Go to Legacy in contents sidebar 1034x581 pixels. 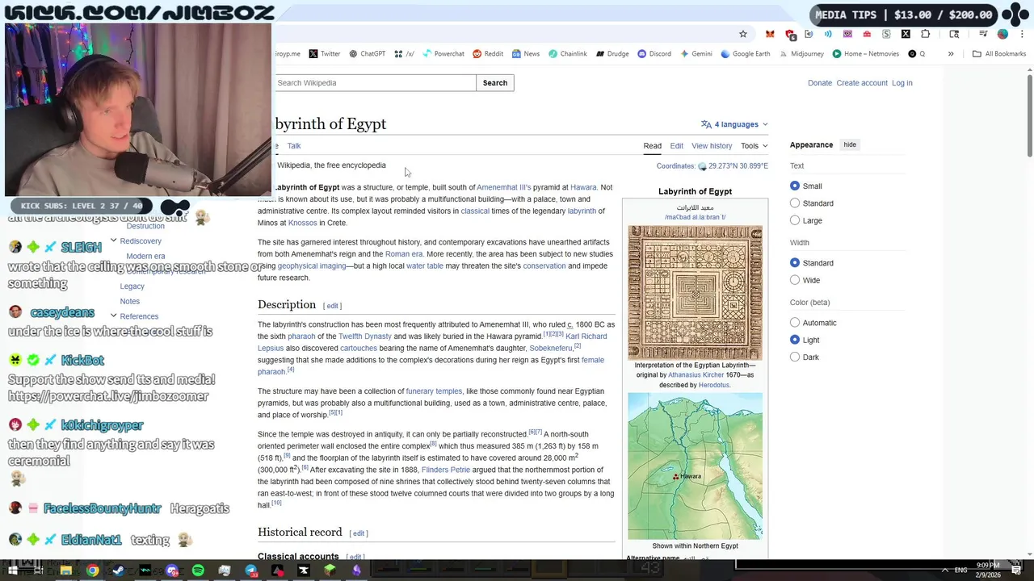click(x=132, y=286)
